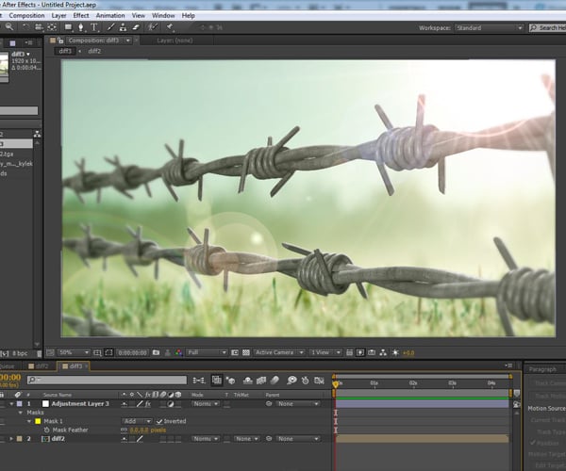The image size is (566, 471).
Task: Select the Rotation tool
Action: [x=26, y=27]
